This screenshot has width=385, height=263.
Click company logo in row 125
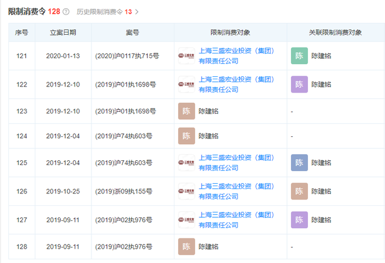point(186,163)
